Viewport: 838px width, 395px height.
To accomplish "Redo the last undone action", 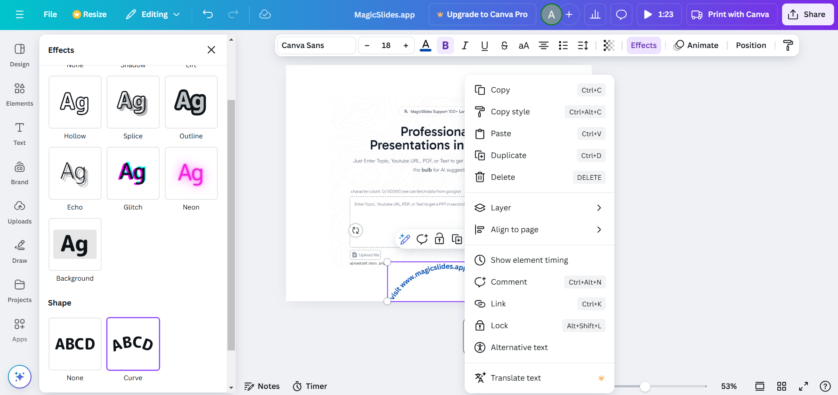I will (x=233, y=14).
